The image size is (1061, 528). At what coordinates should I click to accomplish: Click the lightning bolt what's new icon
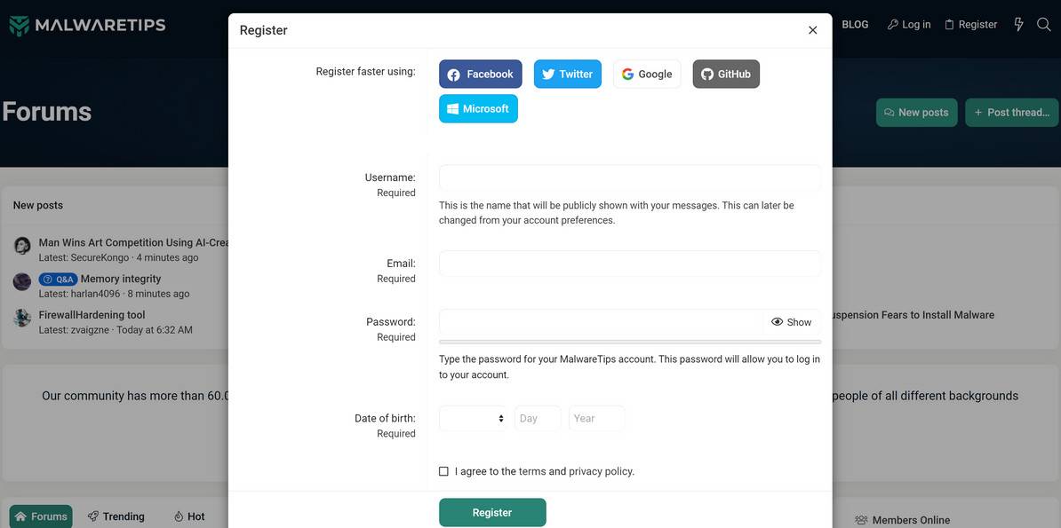1018,25
